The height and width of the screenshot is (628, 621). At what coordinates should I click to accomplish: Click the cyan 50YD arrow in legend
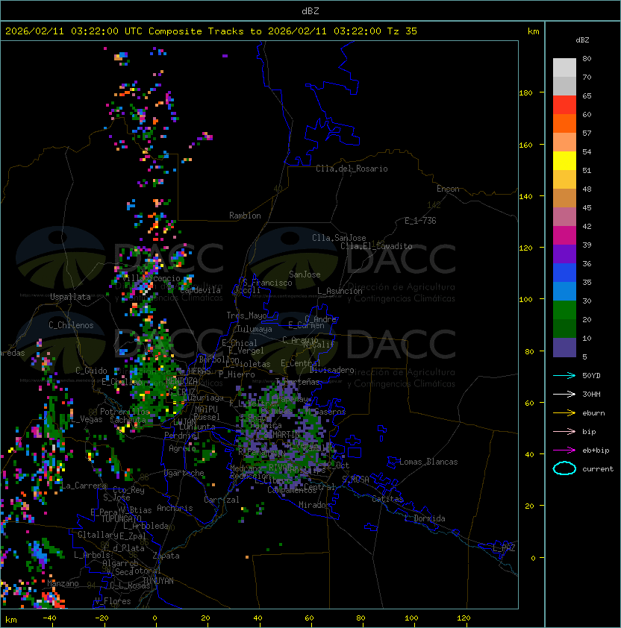point(564,376)
